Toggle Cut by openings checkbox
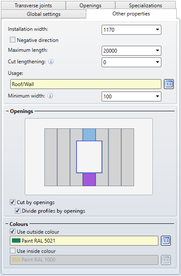The height and width of the screenshot is (276, 181). pyautogui.click(x=12, y=202)
